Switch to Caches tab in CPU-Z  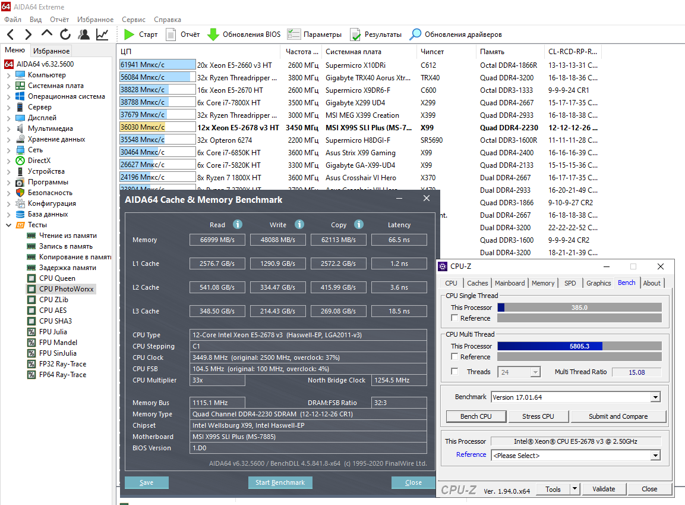(x=477, y=283)
